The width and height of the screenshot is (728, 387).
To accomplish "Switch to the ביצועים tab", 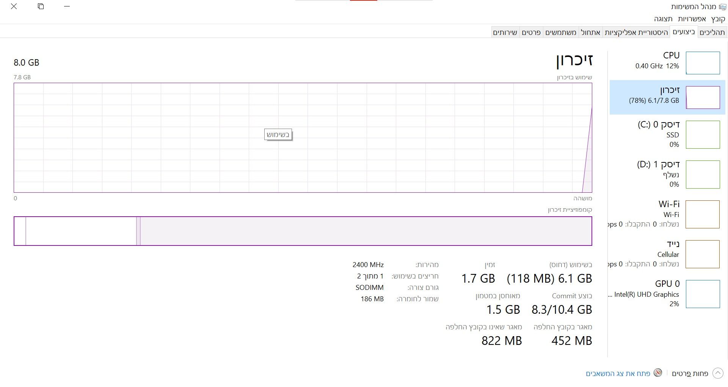I will click(684, 32).
